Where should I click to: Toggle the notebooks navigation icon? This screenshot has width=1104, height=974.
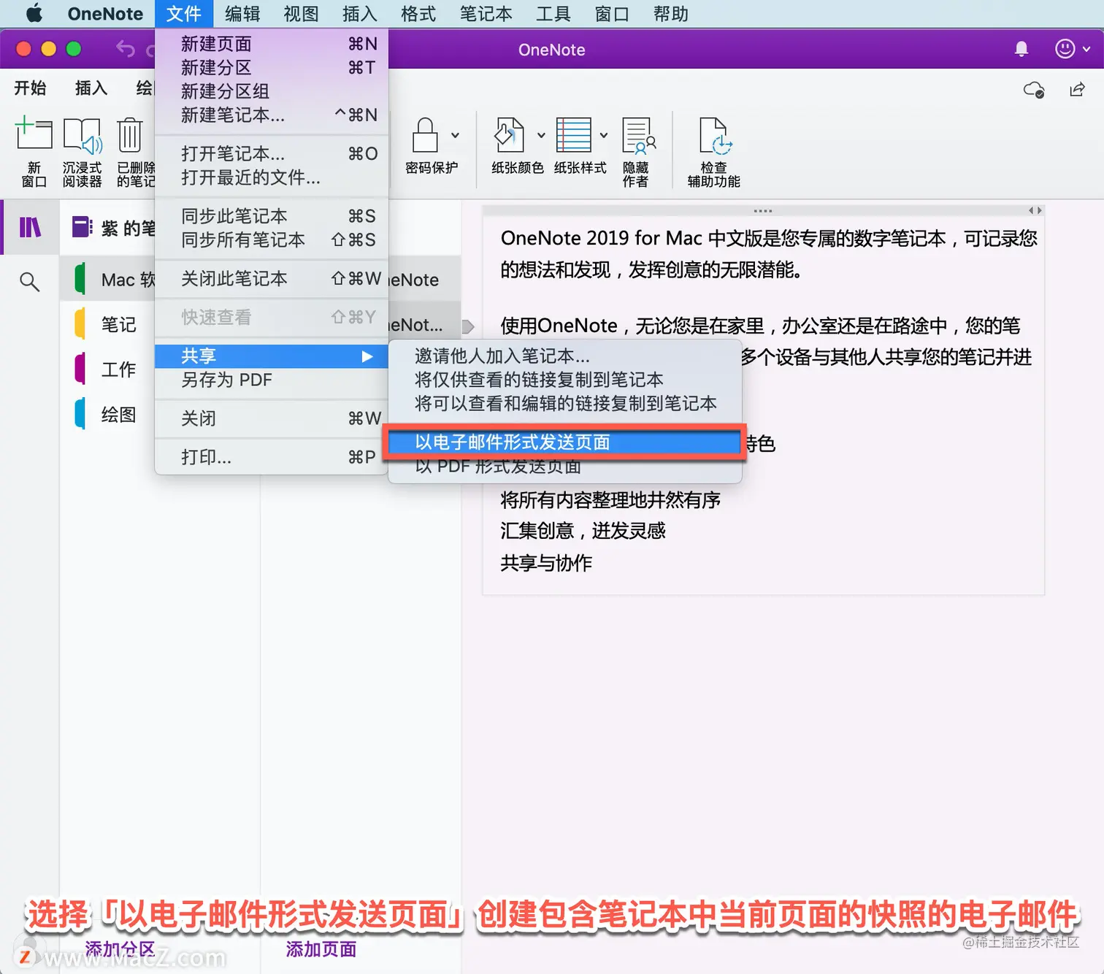[30, 227]
